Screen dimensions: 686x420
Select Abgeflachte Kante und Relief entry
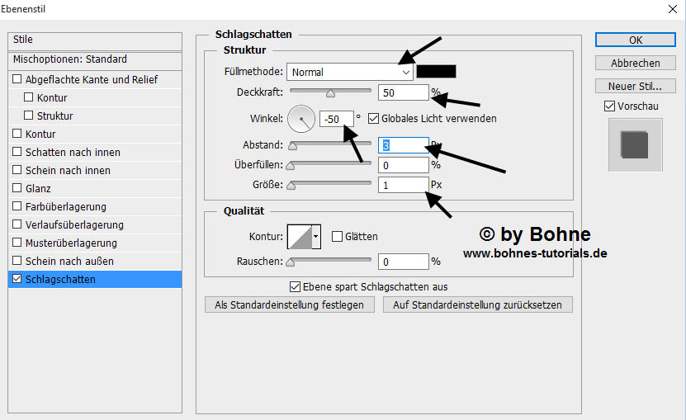click(92, 80)
